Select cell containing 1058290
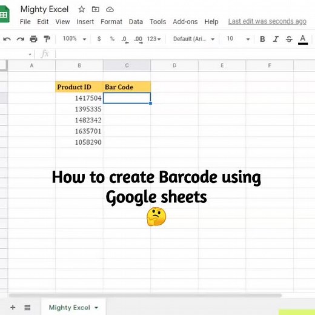The image size is (315, 315). click(x=79, y=142)
